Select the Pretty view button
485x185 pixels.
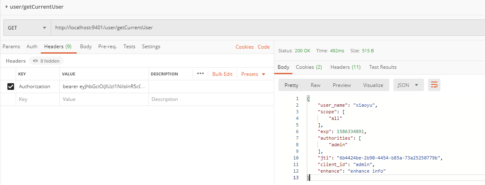point(291,85)
